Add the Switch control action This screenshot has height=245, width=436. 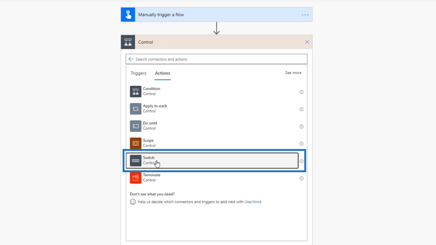pos(212,160)
